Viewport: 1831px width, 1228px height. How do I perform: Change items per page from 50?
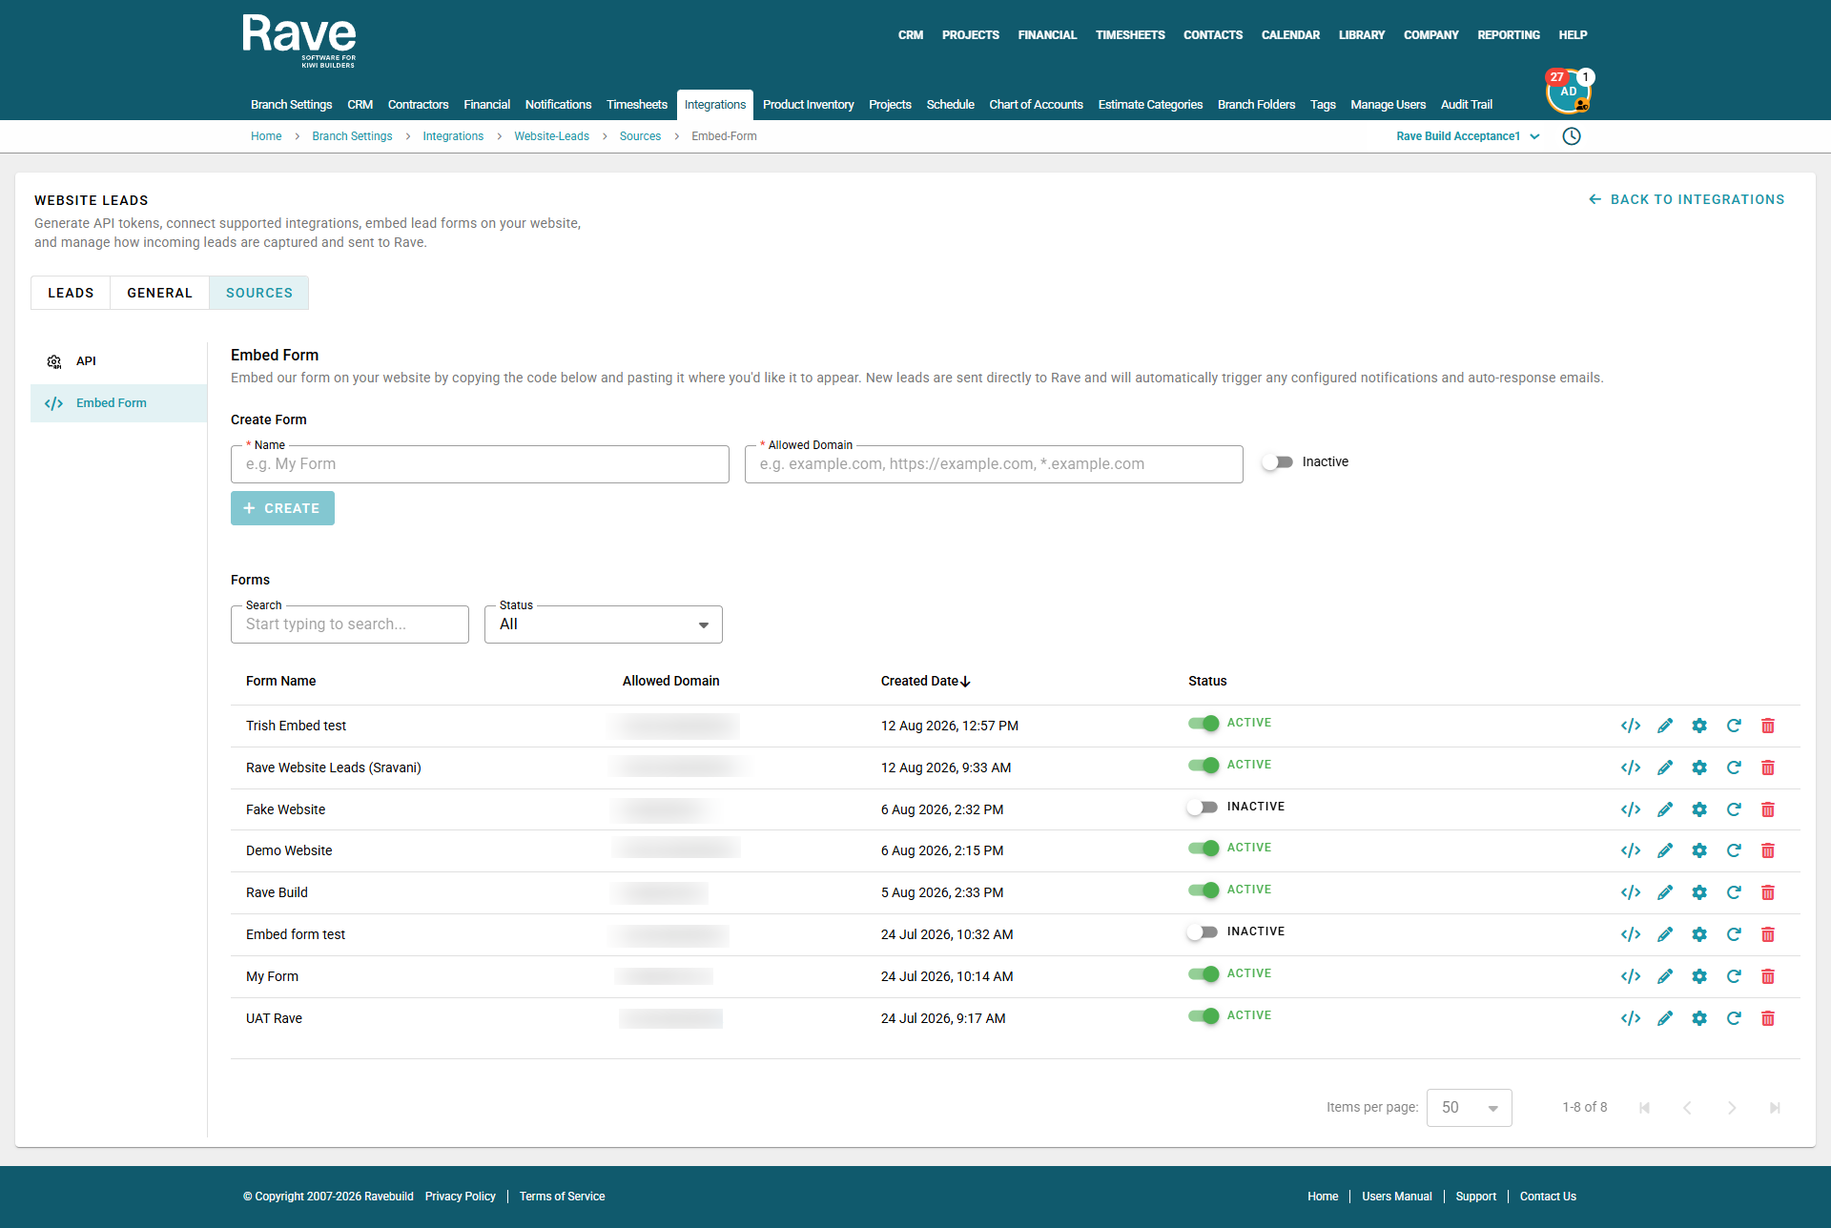click(1470, 1108)
